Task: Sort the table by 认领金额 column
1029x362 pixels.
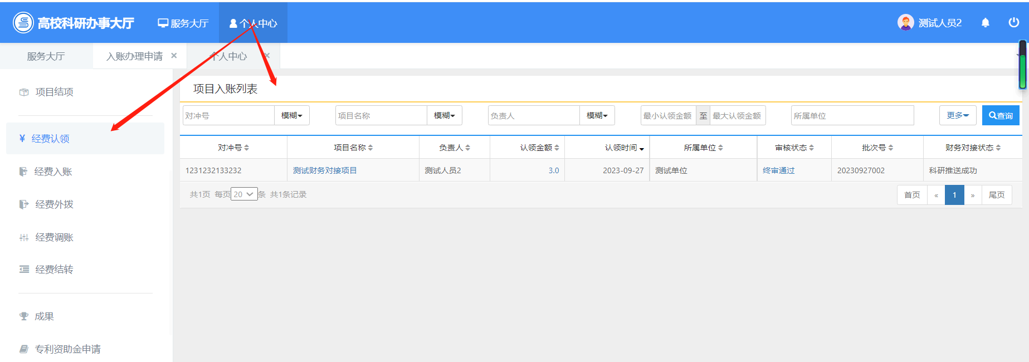Action: tap(539, 148)
